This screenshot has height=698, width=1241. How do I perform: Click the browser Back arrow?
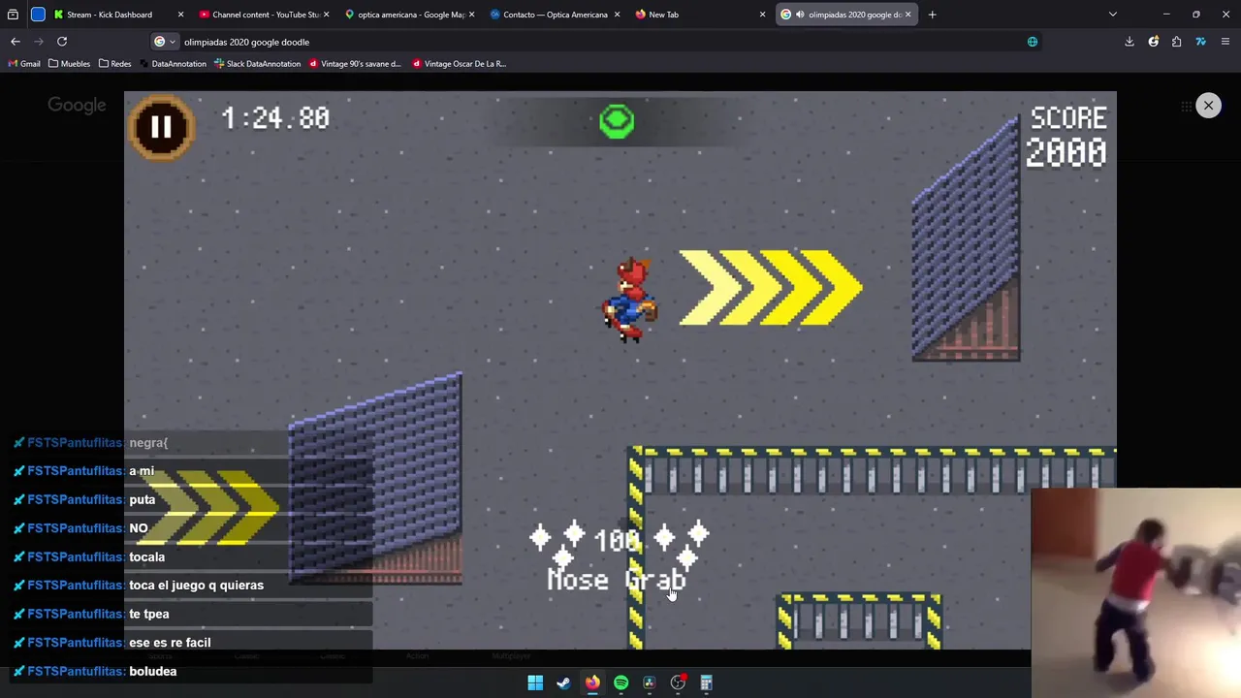click(x=16, y=42)
